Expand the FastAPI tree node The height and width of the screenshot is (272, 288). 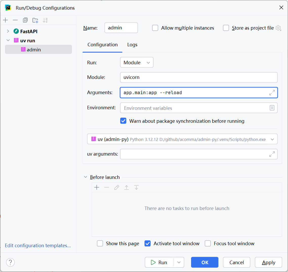[8, 31]
